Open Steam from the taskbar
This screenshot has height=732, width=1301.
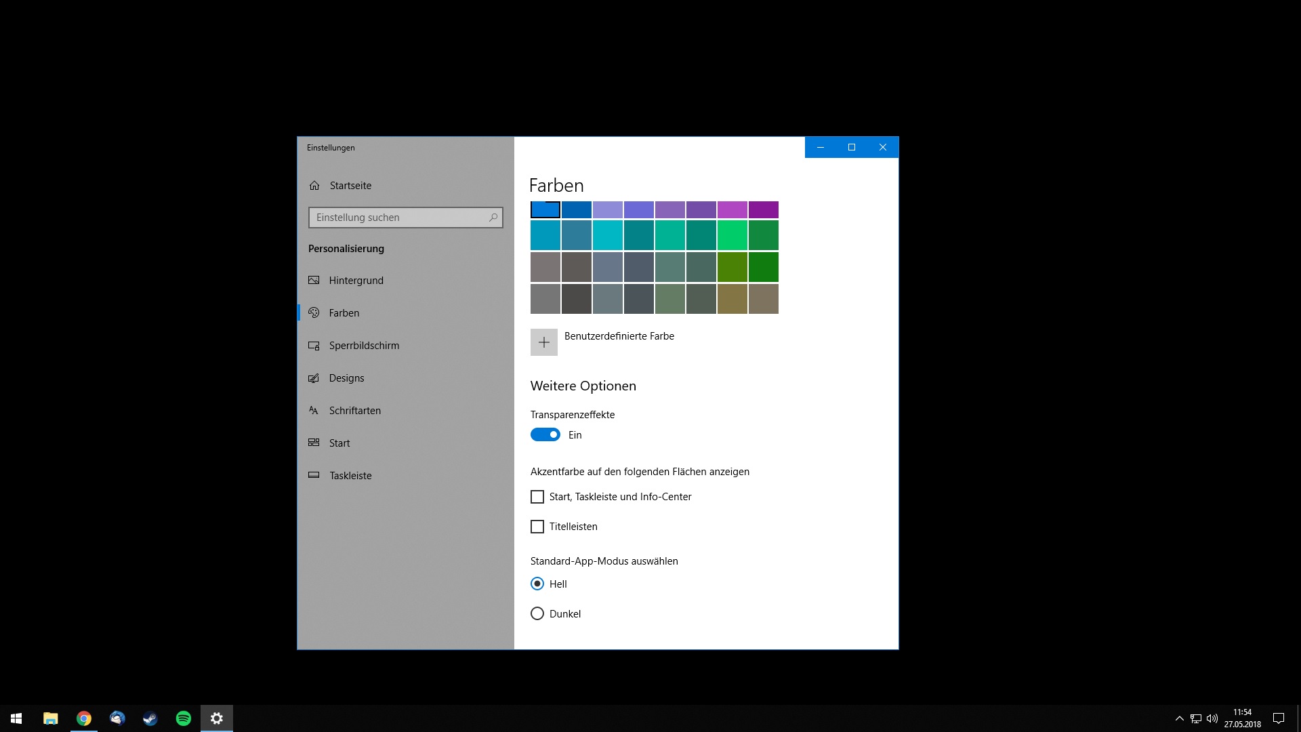click(150, 718)
